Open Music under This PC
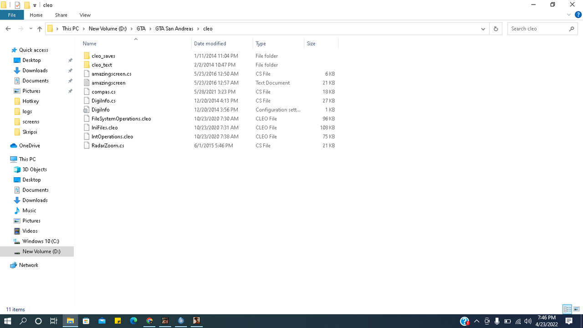This screenshot has width=583, height=328. 29,210
